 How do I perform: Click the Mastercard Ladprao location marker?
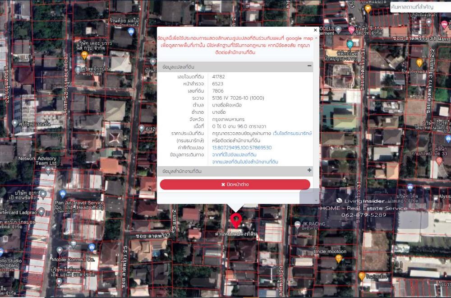[41, 211]
